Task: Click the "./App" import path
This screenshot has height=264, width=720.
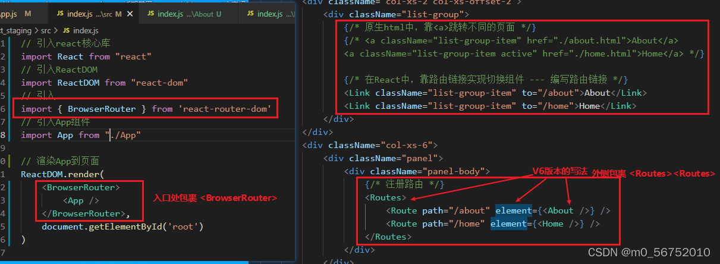Action: [x=122, y=135]
